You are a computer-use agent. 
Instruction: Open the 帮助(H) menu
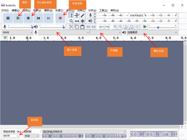tap(115, 10)
